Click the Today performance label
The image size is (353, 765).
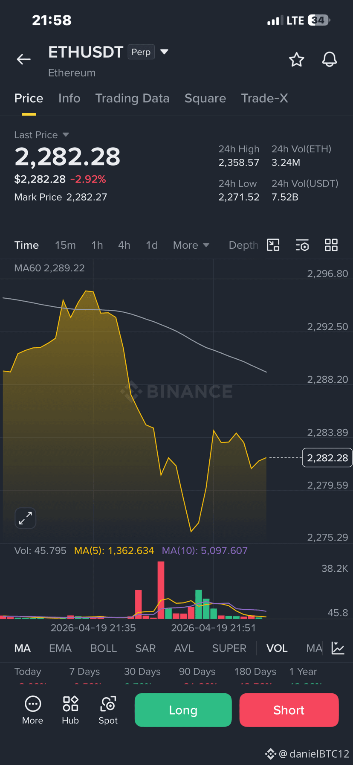pyautogui.click(x=28, y=672)
